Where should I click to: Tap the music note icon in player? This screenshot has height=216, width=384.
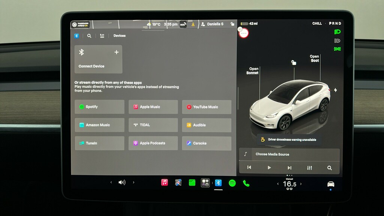pos(245,154)
